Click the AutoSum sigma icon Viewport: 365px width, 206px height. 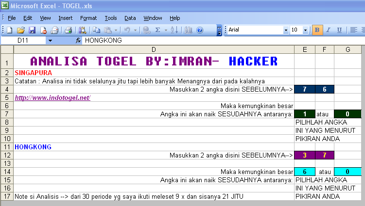tap(158, 30)
